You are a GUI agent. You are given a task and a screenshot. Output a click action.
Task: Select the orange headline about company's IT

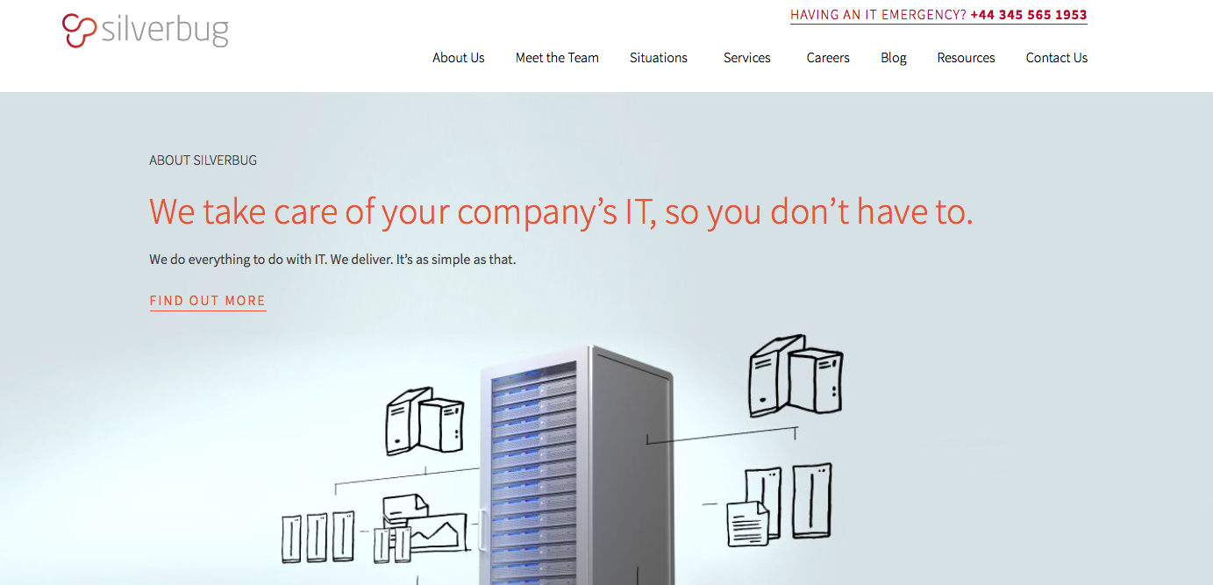click(561, 212)
